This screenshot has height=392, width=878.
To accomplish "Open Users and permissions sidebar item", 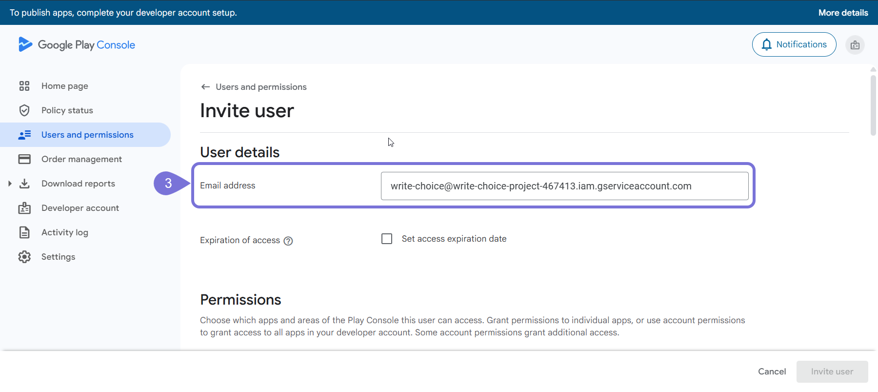I will tap(87, 135).
